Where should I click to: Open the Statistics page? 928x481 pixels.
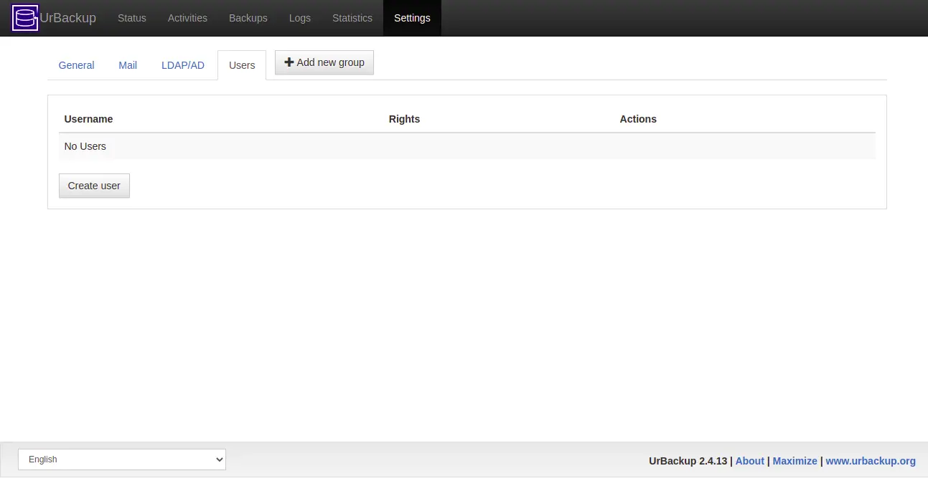coord(352,18)
